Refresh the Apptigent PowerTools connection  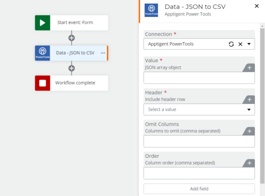[231, 44]
